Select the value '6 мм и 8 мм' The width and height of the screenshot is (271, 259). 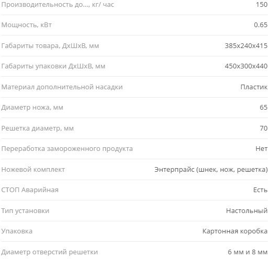[x=247, y=252]
